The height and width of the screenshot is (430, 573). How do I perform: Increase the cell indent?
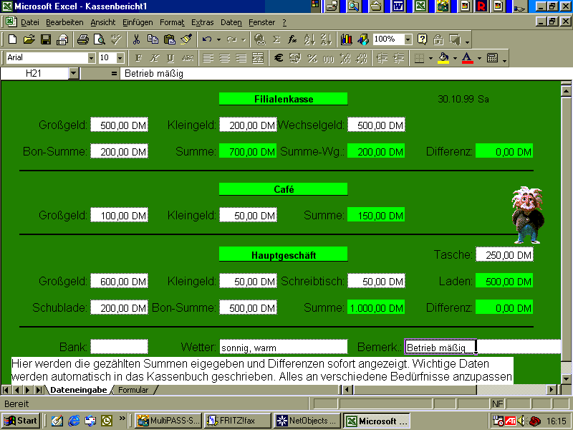399,58
